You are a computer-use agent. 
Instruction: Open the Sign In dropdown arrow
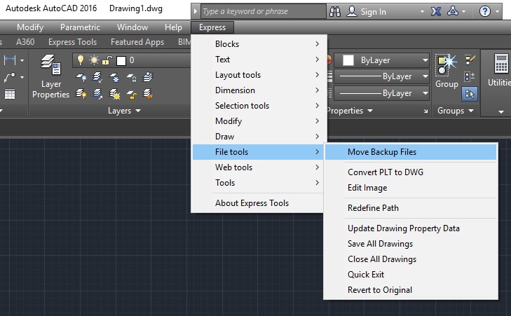click(x=422, y=11)
